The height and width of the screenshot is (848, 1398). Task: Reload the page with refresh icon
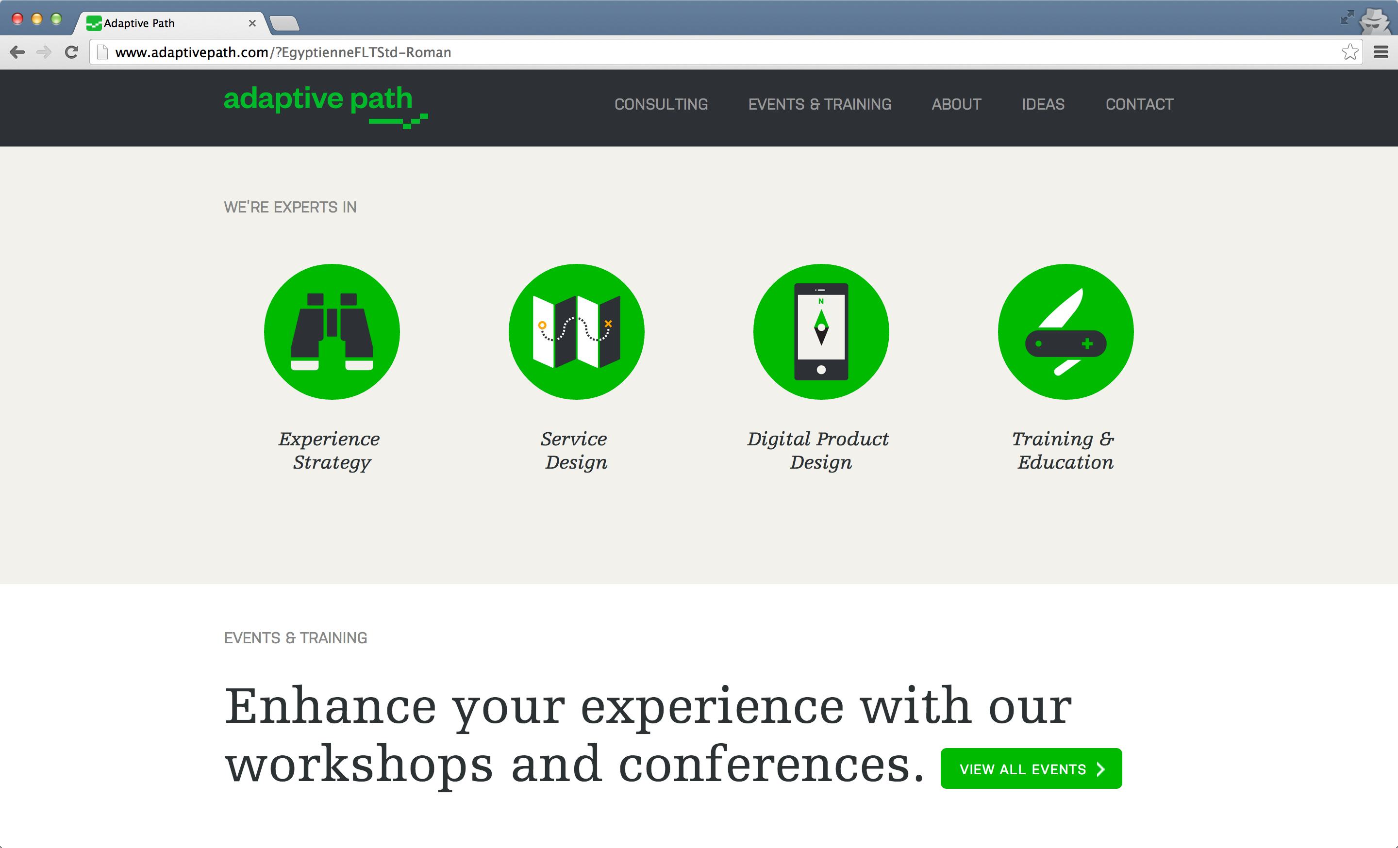coord(71,52)
